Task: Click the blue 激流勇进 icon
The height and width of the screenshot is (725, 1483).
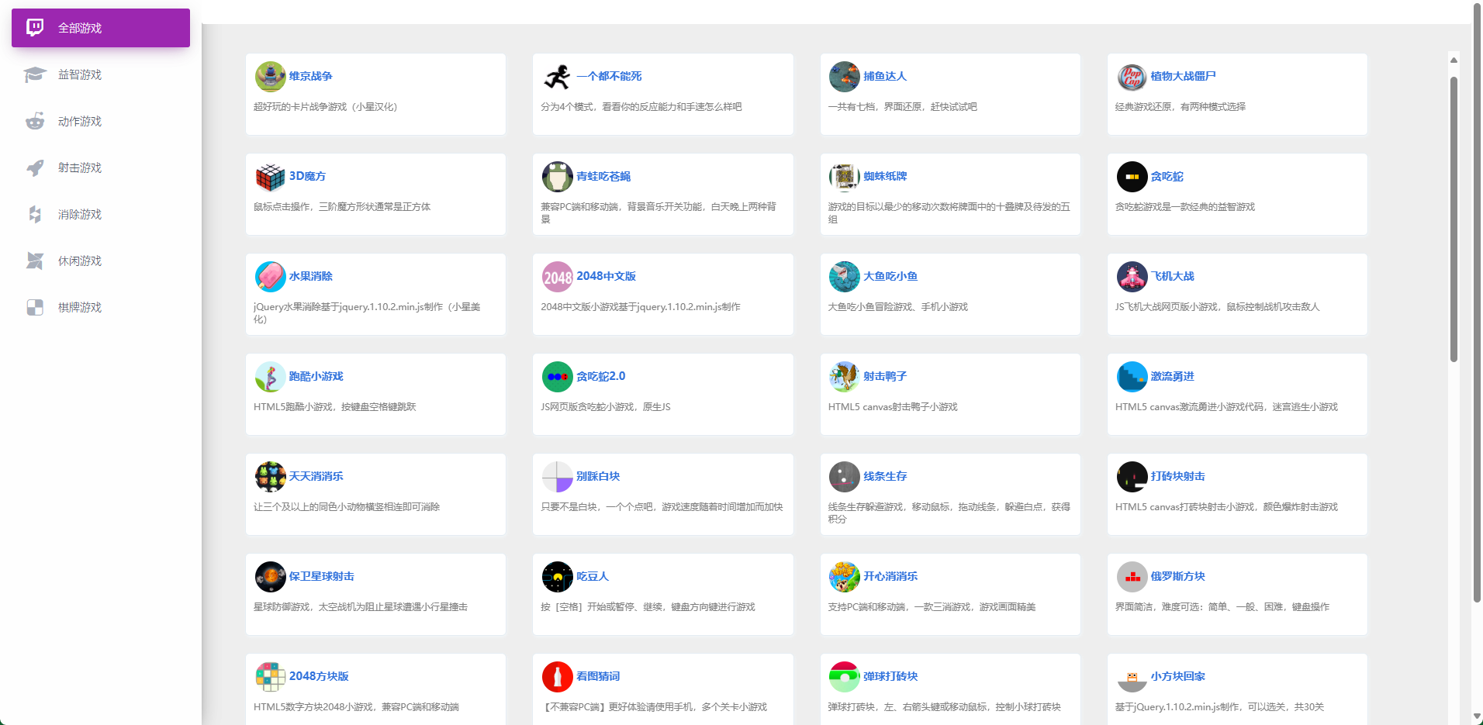Action: (x=1132, y=377)
